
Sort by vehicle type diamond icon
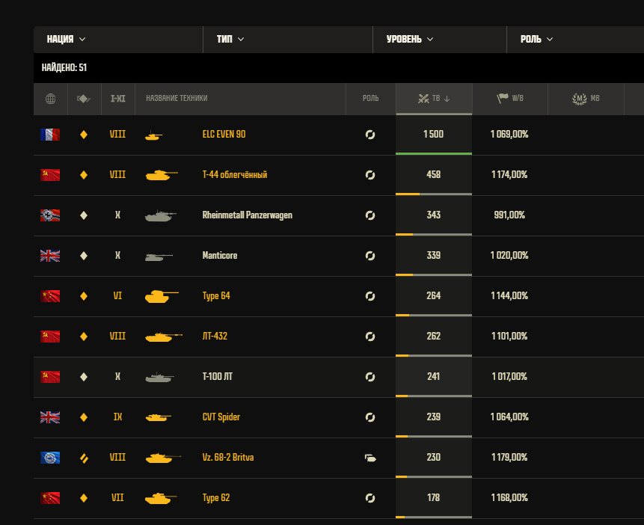click(x=84, y=99)
